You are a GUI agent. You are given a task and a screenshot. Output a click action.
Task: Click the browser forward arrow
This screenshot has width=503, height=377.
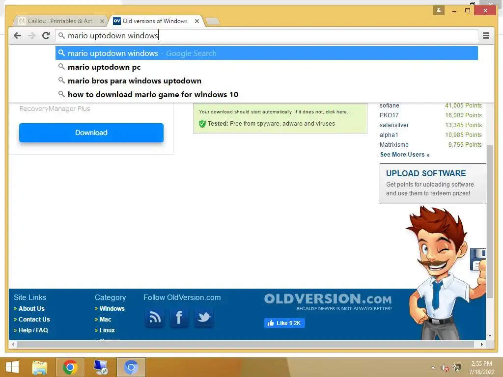click(31, 35)
